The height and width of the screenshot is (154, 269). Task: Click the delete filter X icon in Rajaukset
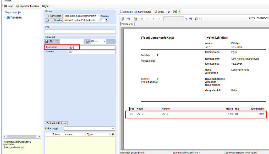coord(51,41)
